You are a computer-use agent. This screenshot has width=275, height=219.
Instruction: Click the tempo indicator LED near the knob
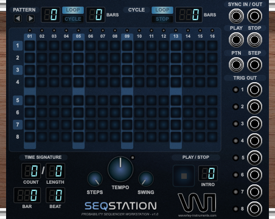tap(133, 158)
